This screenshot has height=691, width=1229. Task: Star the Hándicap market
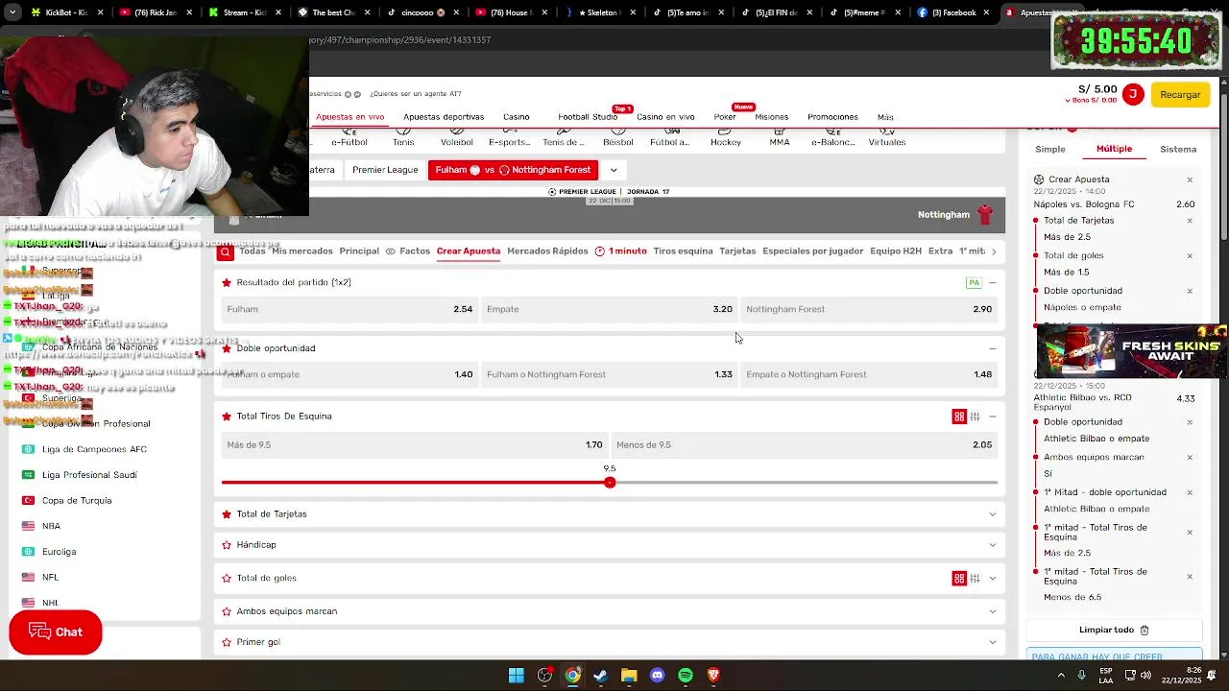227,544
